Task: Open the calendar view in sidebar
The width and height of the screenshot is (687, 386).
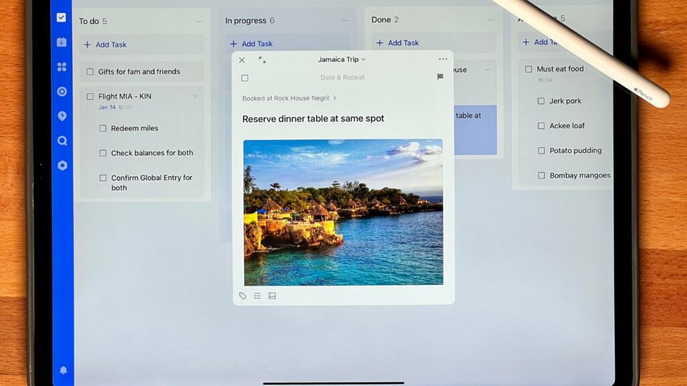Action: click(62, 42)
